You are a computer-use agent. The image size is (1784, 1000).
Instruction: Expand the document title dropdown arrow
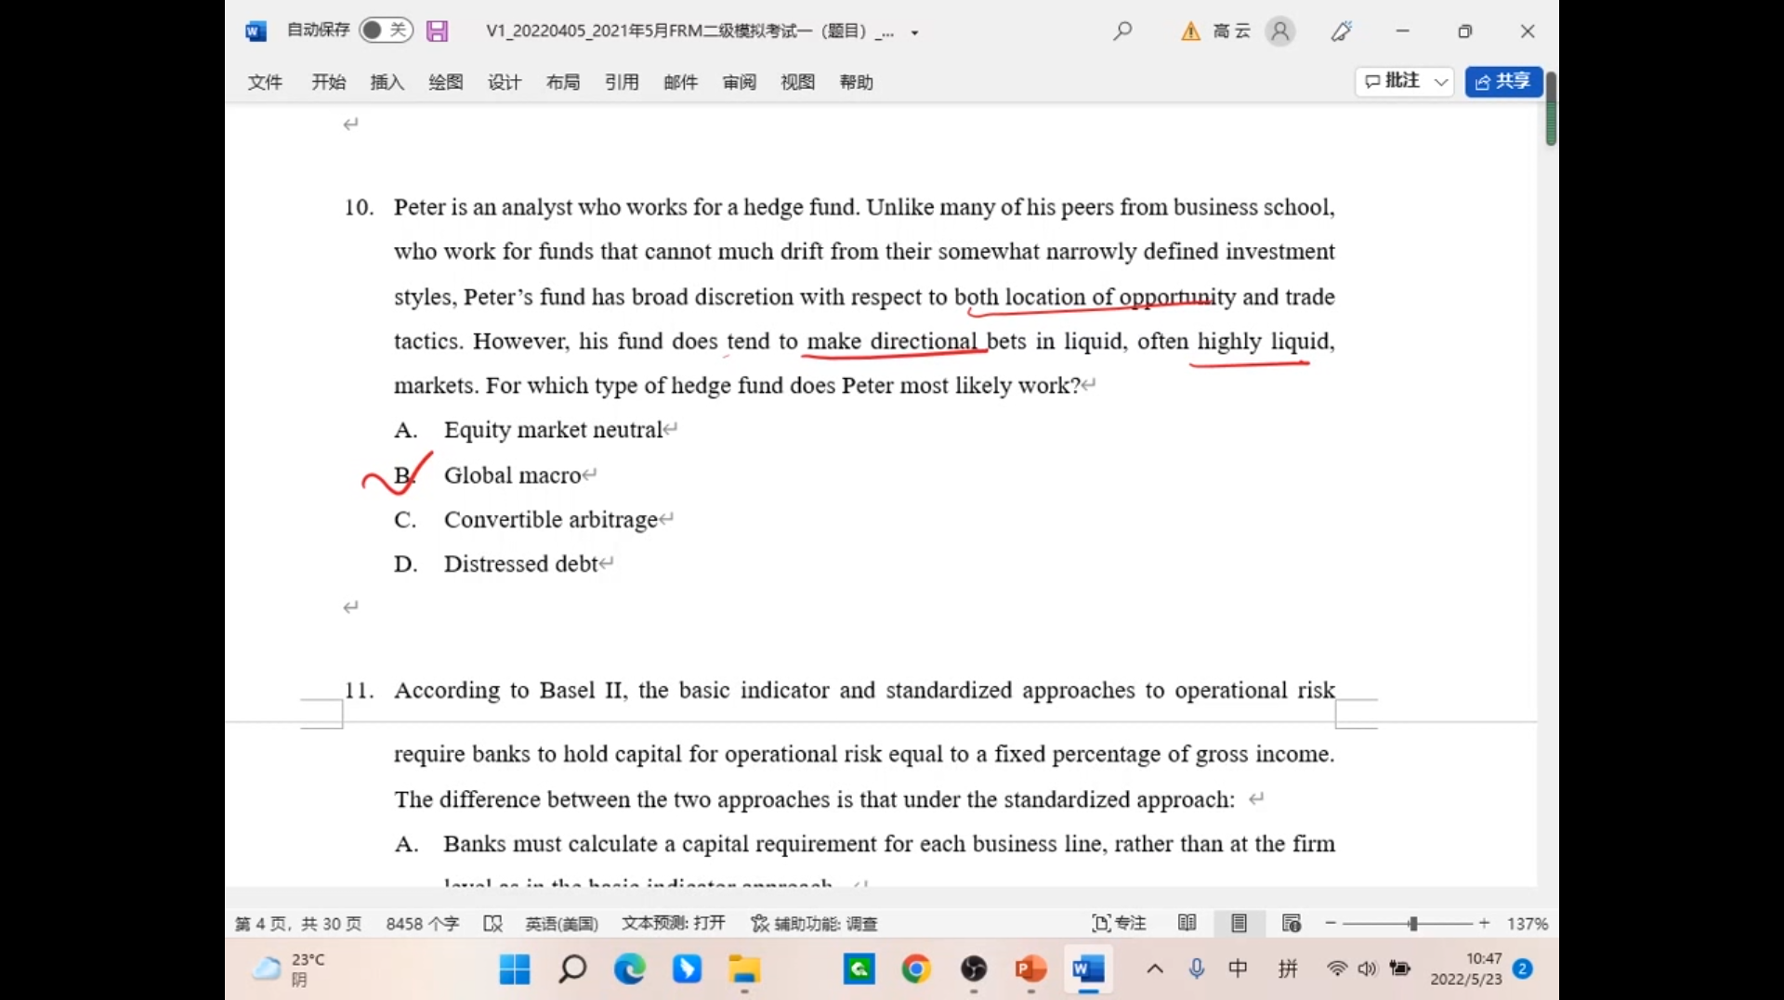(x=914, y=32)
